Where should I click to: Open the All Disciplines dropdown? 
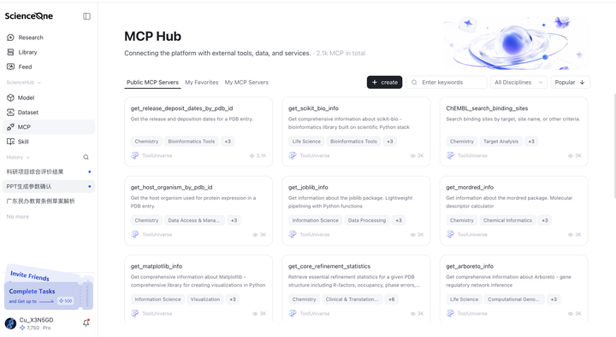tap(518, 82)
